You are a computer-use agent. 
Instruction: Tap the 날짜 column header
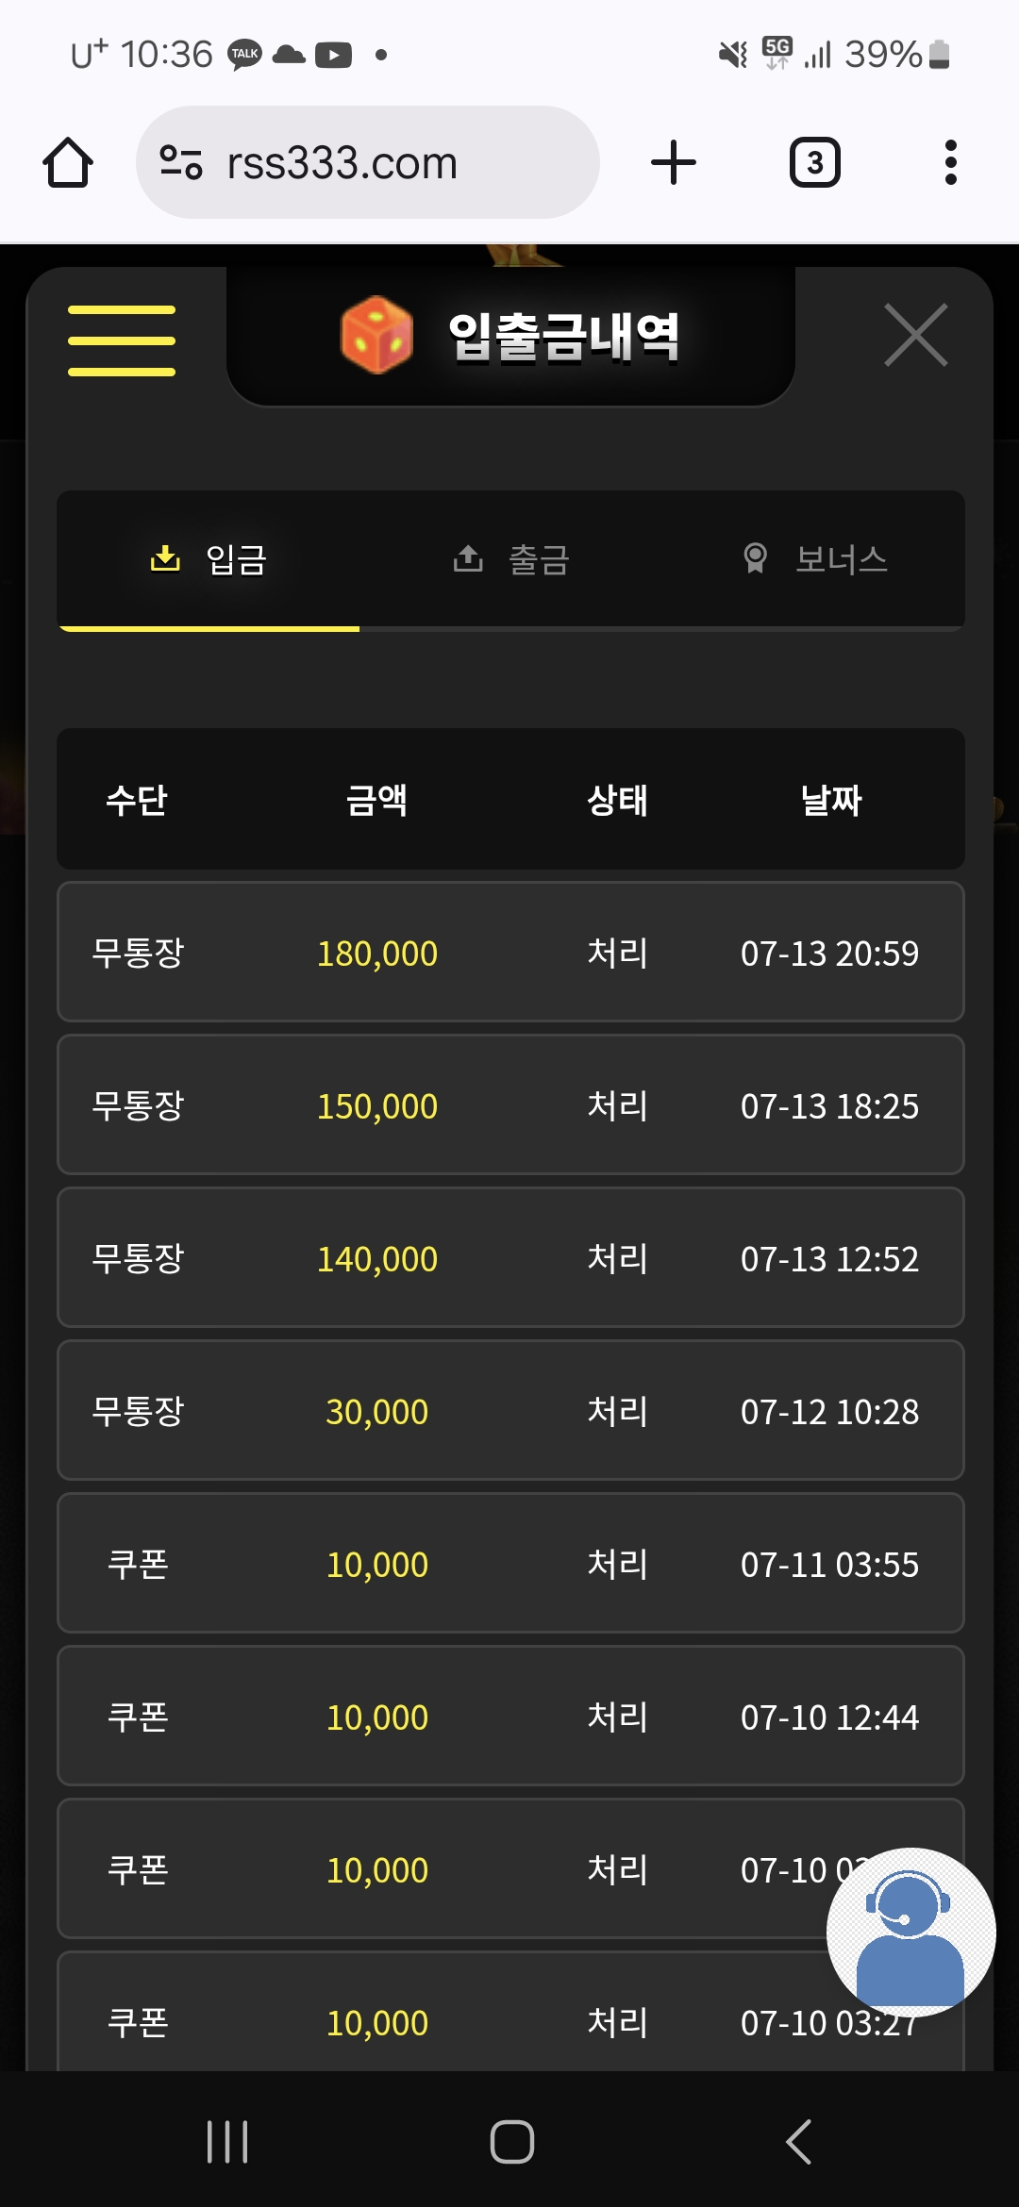830,800
